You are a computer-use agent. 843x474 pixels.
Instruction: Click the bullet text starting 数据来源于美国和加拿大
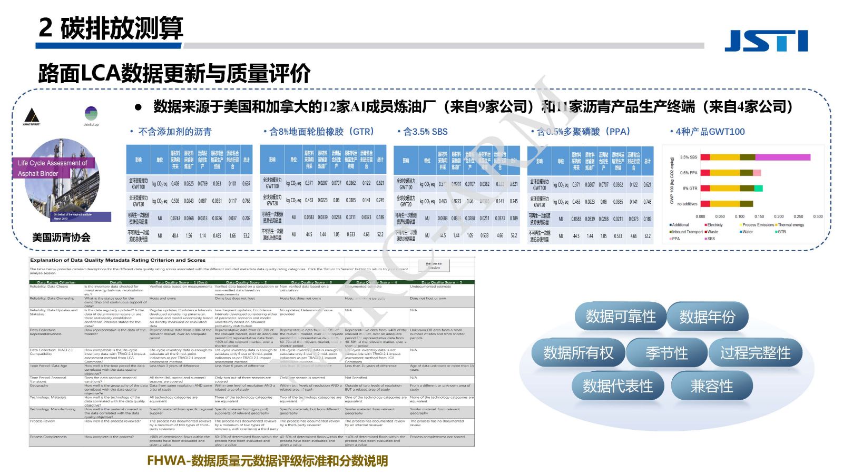[473, 107]
